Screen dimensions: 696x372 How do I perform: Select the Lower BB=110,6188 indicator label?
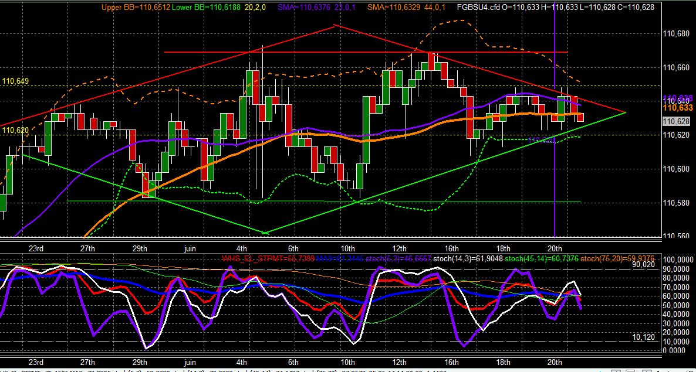tap(208, 7)
